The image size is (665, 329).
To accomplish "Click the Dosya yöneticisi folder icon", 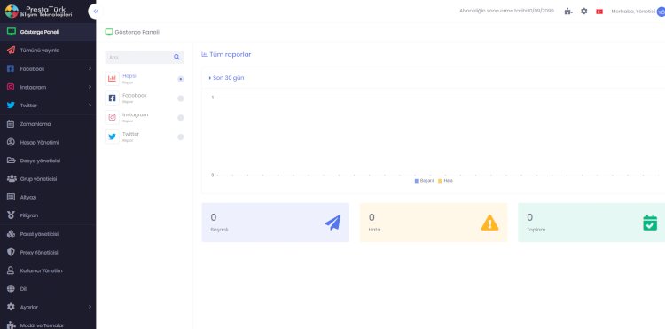I will point(11,161).
